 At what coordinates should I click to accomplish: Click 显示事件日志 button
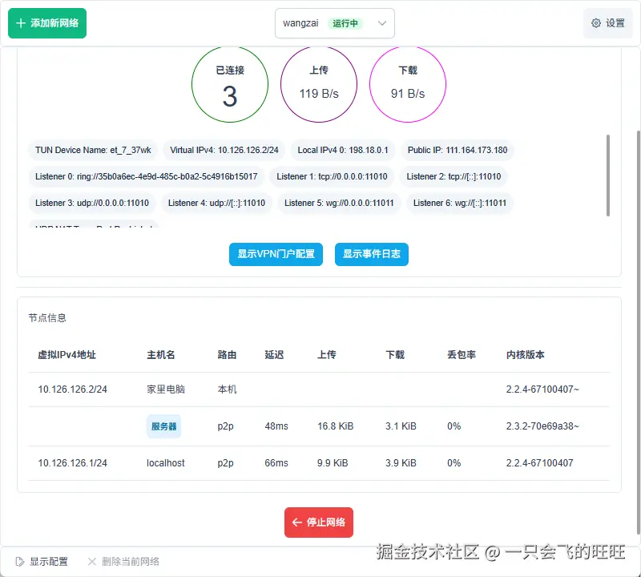click(x=371, y=254)
